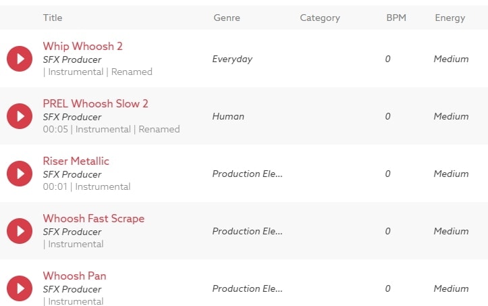Sort by the Energy column header
The height and width of the screenshot is (306, 488).
pyautogui.click(x=450, y=18)
